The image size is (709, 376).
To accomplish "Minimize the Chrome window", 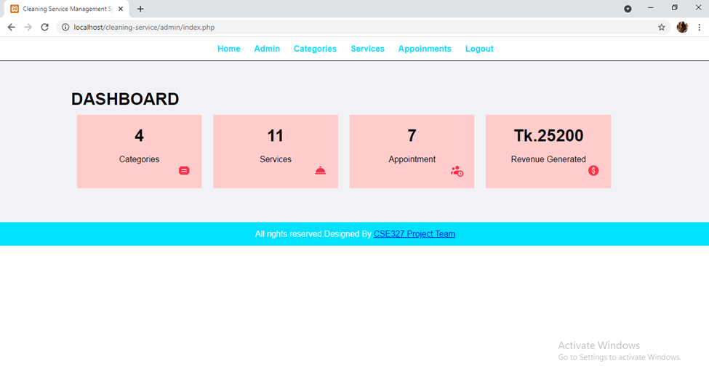I will [651, 8].
